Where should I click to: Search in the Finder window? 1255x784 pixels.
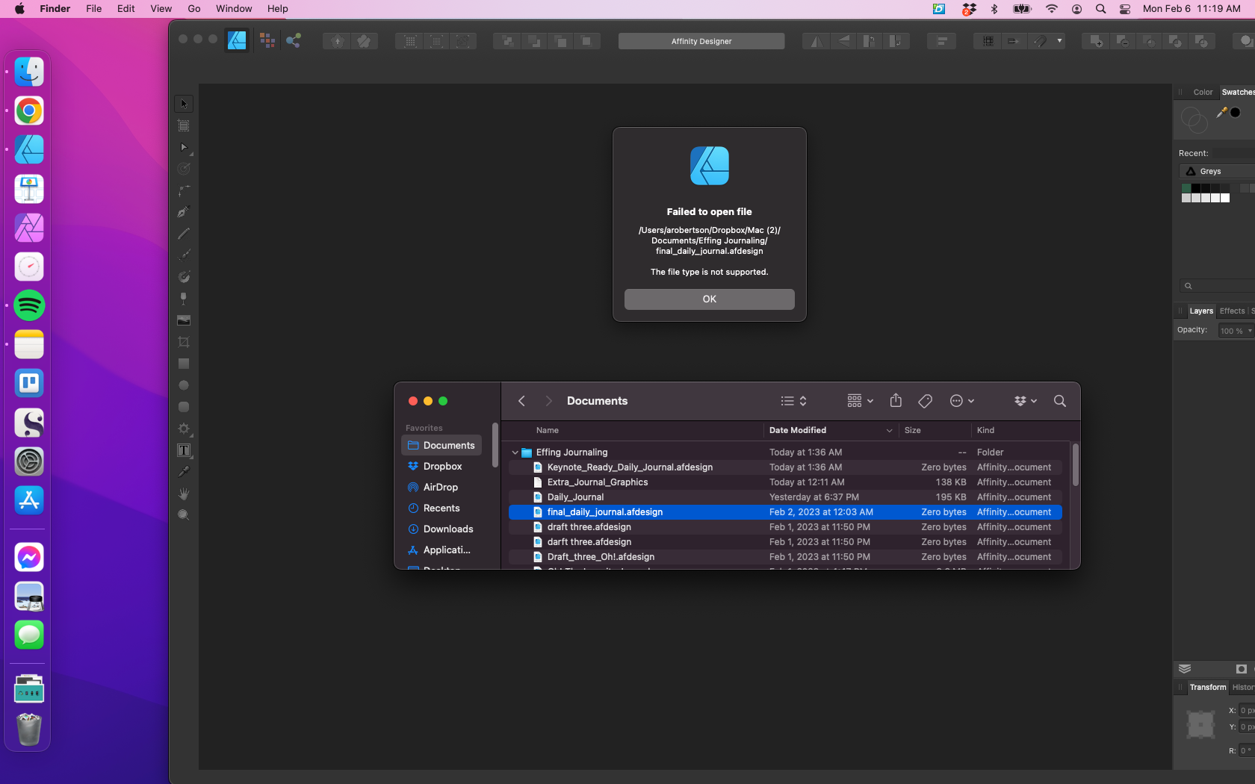pos(1059,401)
